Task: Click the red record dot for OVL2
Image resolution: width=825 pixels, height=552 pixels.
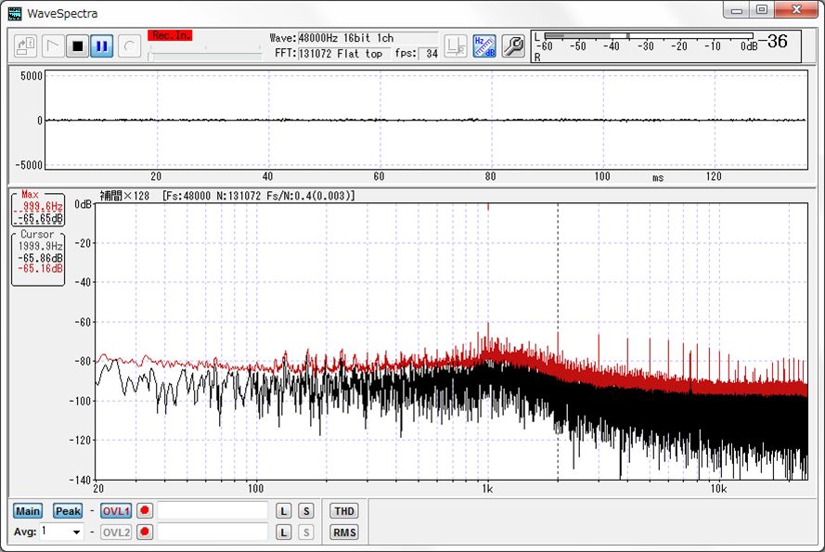Action: pos(145,533)
